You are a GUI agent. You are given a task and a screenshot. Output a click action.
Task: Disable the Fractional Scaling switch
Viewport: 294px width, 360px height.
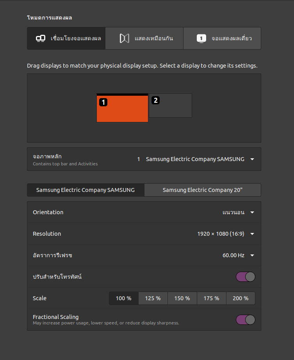pyautogui.click(x=245, y=320)
